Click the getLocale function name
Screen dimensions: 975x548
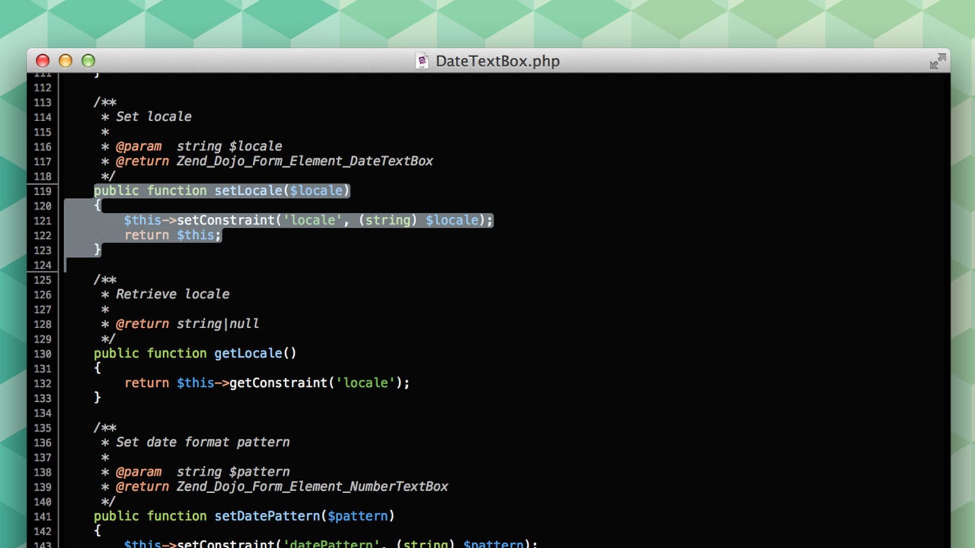248,353
